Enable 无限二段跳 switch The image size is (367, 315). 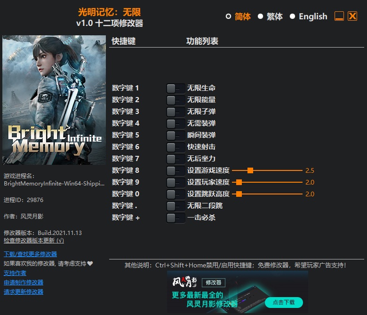coord(176,206)
